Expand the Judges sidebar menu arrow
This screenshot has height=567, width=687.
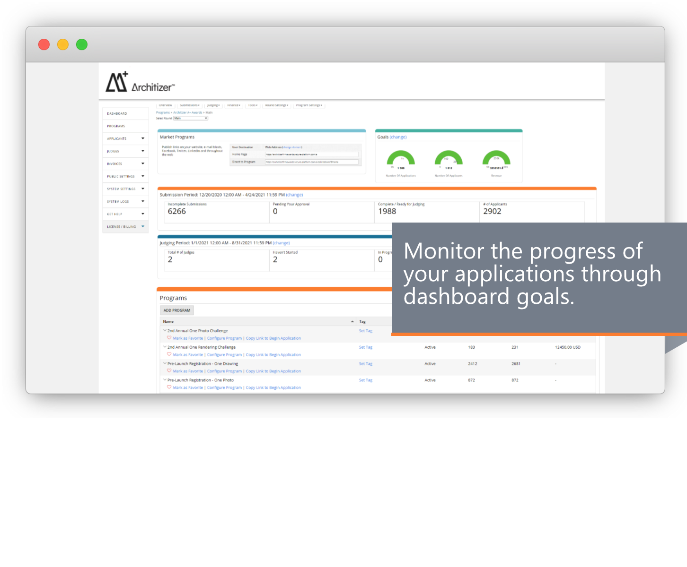click(143, 151)
